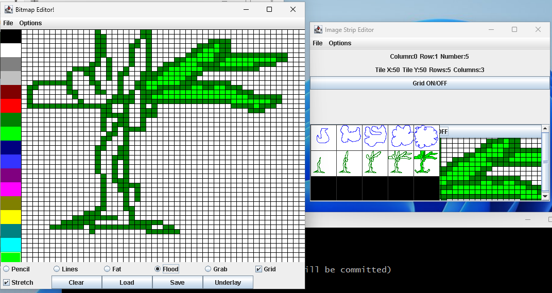The width and height of the screenshot is (552, 293).
Task: Pick the bright blue color swatch
Action: (x=11, y=161)
